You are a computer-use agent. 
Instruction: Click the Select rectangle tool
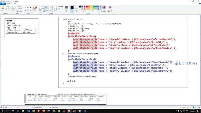pyautogui.click(x=14, y=7)
